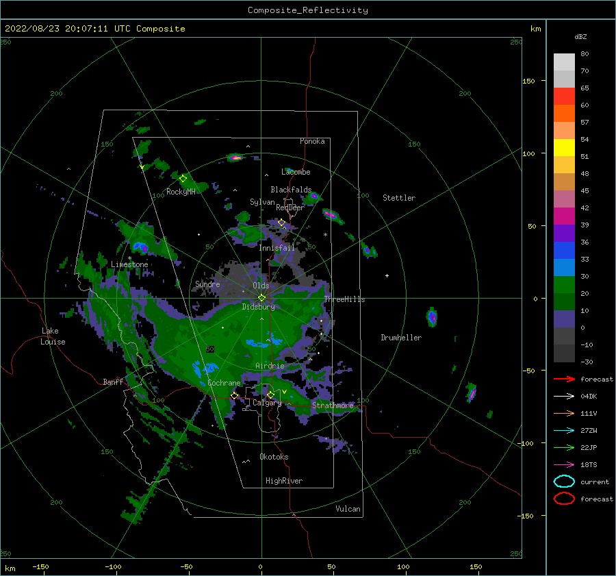
Task: Click the Vulcan town label
Action: (x=348, y=509)
